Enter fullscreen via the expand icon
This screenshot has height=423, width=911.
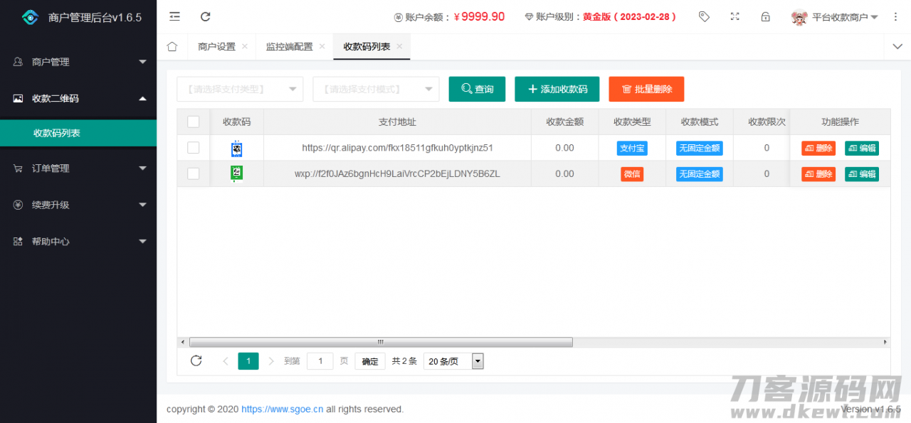(x=735, y=16)
